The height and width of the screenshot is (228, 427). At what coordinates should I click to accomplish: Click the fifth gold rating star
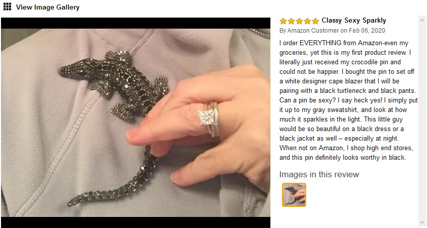tap(315, 21)
